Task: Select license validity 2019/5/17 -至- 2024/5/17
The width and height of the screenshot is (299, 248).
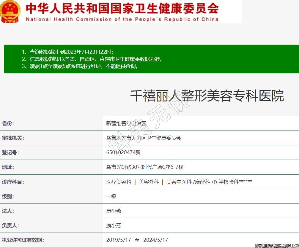Action: (137, 240)
